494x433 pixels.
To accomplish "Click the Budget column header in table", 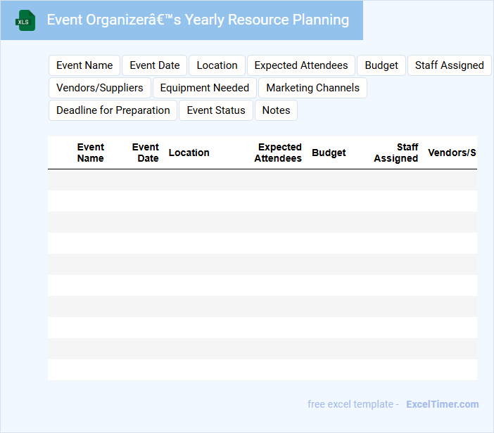I will (x=329, y=153).
